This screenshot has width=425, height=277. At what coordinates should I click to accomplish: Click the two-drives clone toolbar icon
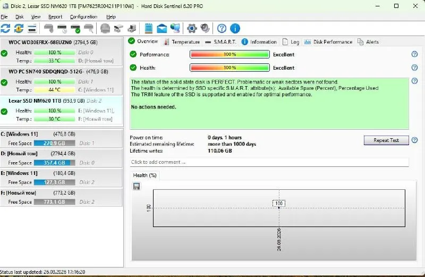(x=118, y=29)
